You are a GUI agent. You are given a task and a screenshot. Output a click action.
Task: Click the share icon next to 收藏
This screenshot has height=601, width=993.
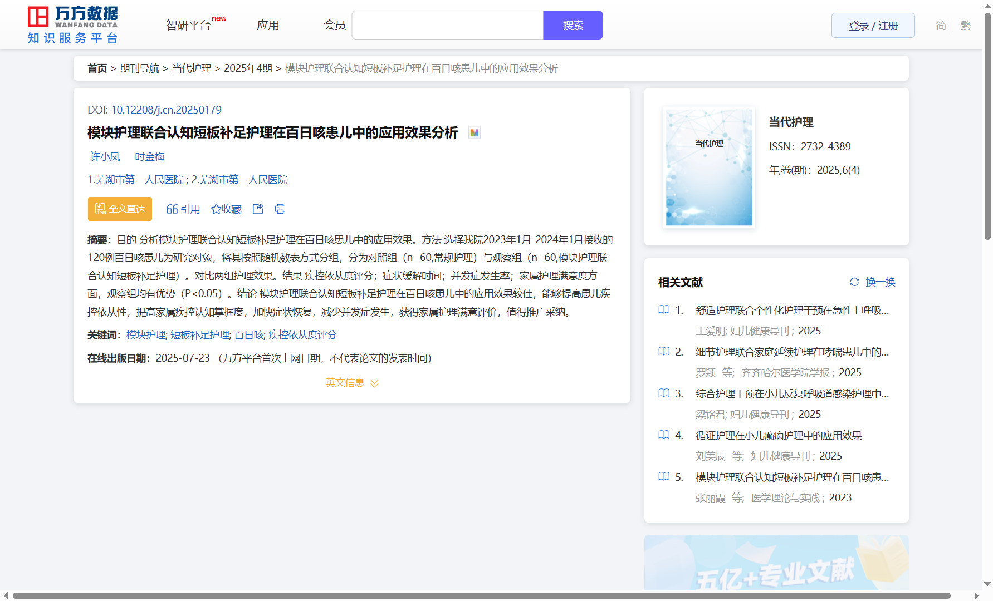258,209
